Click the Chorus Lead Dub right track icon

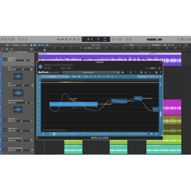(5, 149)
